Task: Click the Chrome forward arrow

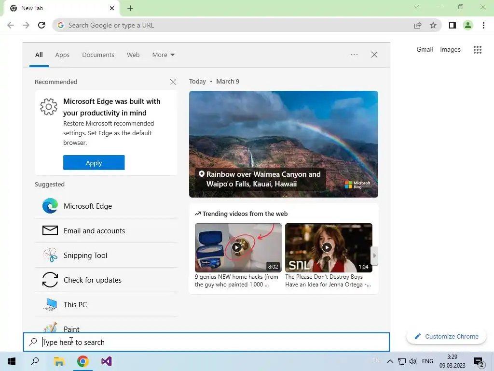Action: point(26,25)
